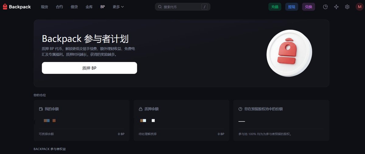Click the 您的仓位 section label
The image size is (365, 154).
40,95
